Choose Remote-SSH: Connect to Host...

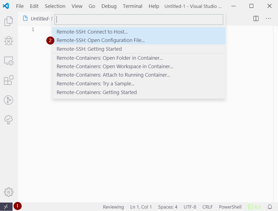139,32
